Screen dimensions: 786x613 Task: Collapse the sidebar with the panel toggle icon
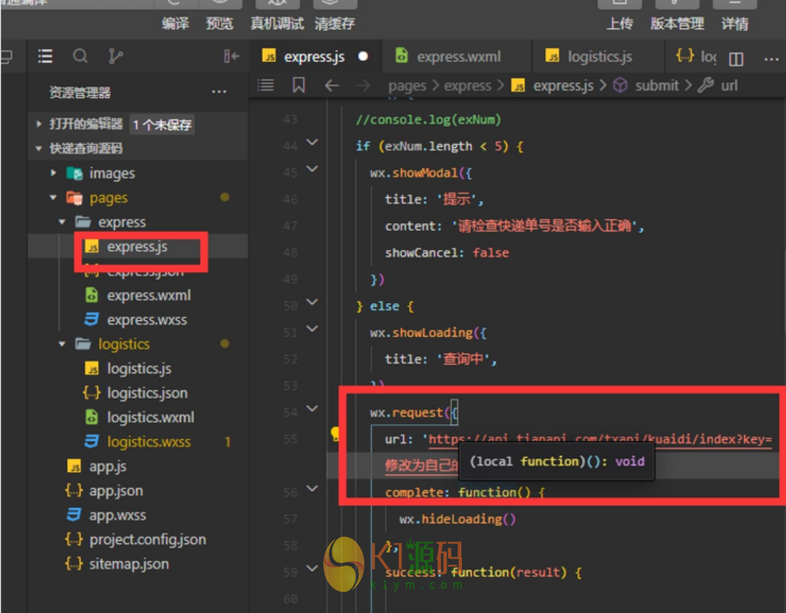pyautogui.click(x=231, y=56)
